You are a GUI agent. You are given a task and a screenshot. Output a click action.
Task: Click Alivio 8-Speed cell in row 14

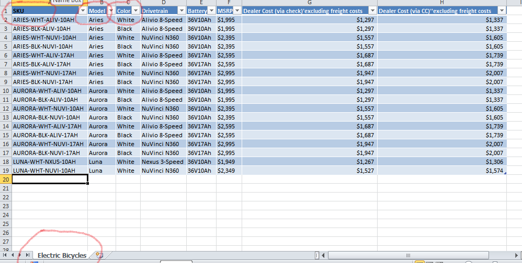(164, 126)
